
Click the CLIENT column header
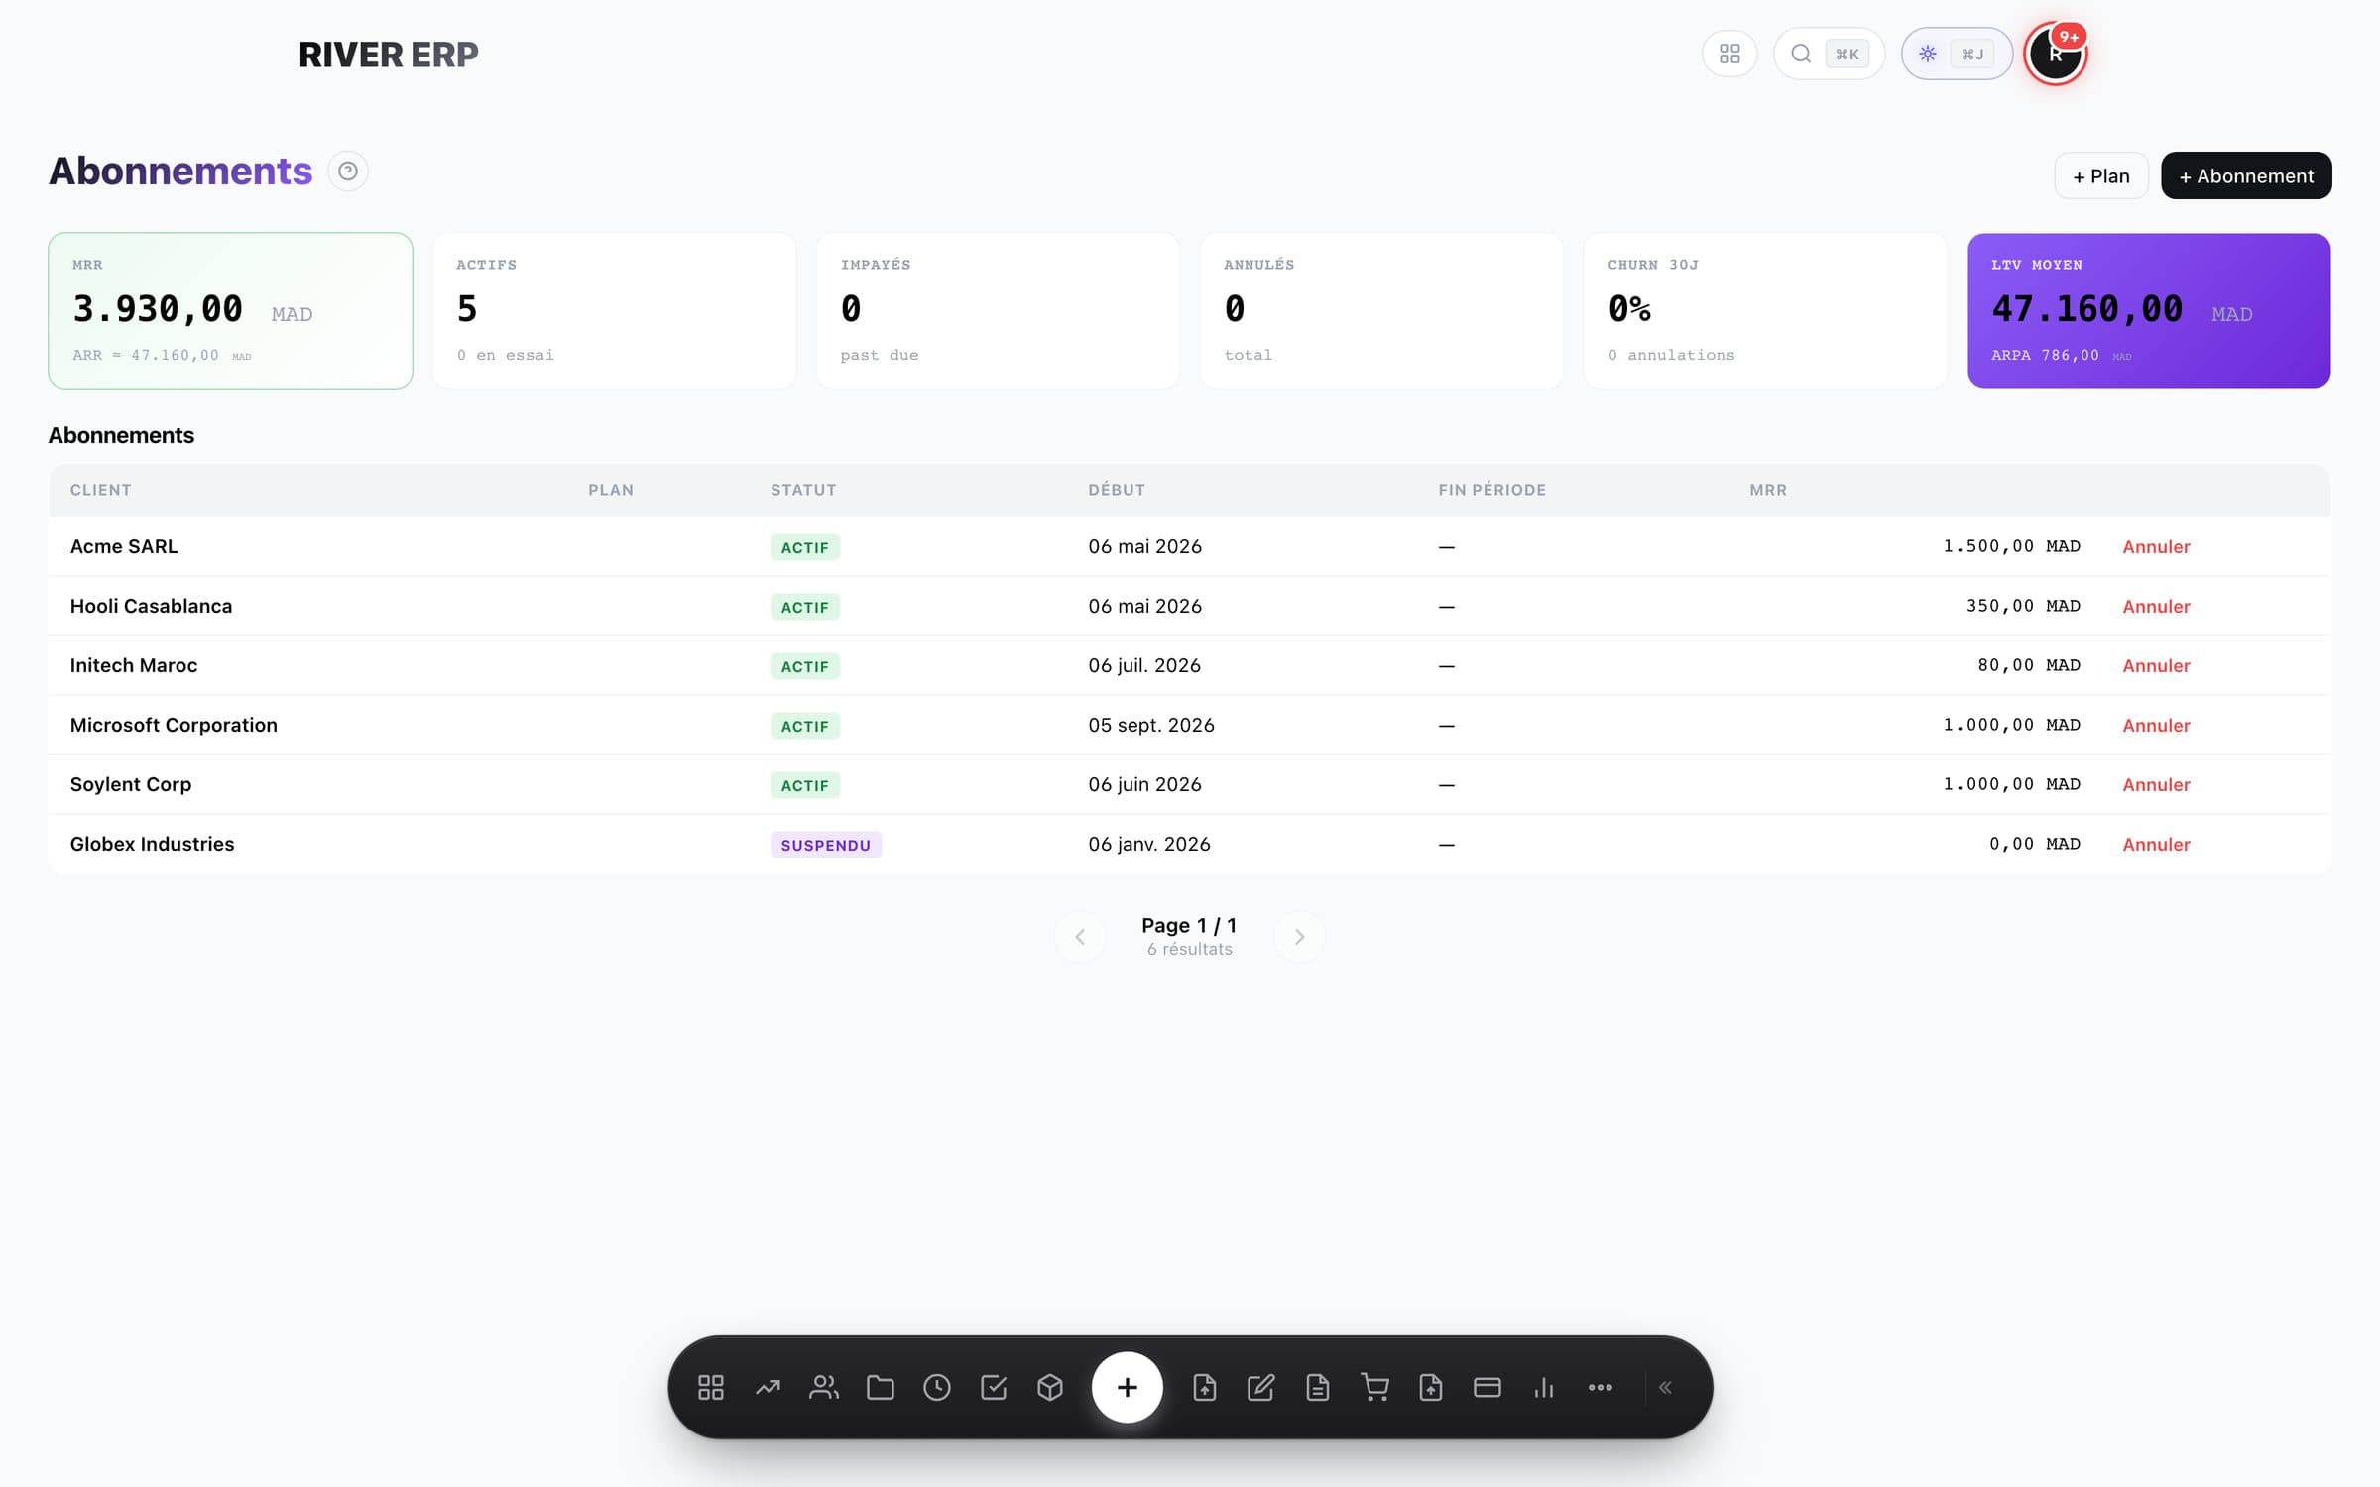click(x=100, y=490)
